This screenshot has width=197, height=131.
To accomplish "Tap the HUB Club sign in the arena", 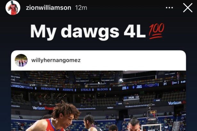I will coord(131,97).
